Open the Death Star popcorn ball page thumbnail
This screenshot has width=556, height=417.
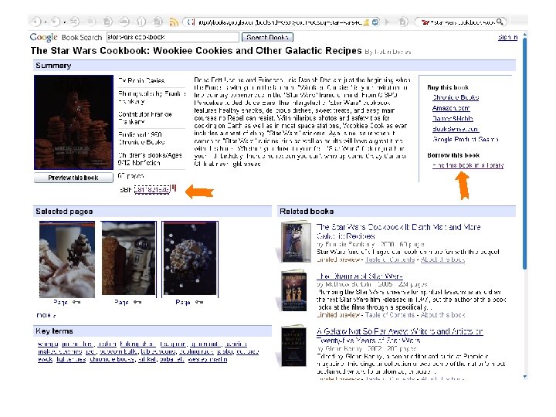[190, 258]
